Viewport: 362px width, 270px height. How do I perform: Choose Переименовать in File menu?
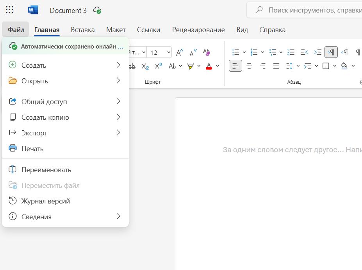[65, 170]
